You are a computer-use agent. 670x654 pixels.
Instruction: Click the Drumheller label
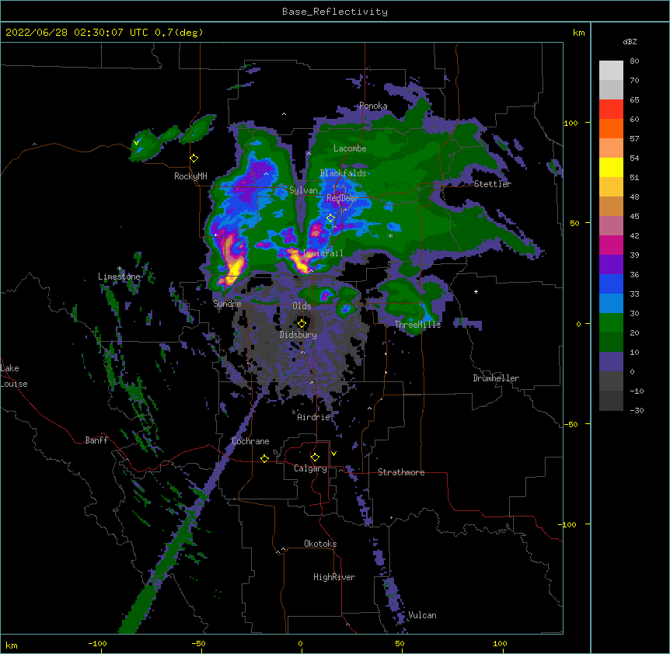point(496,378)
